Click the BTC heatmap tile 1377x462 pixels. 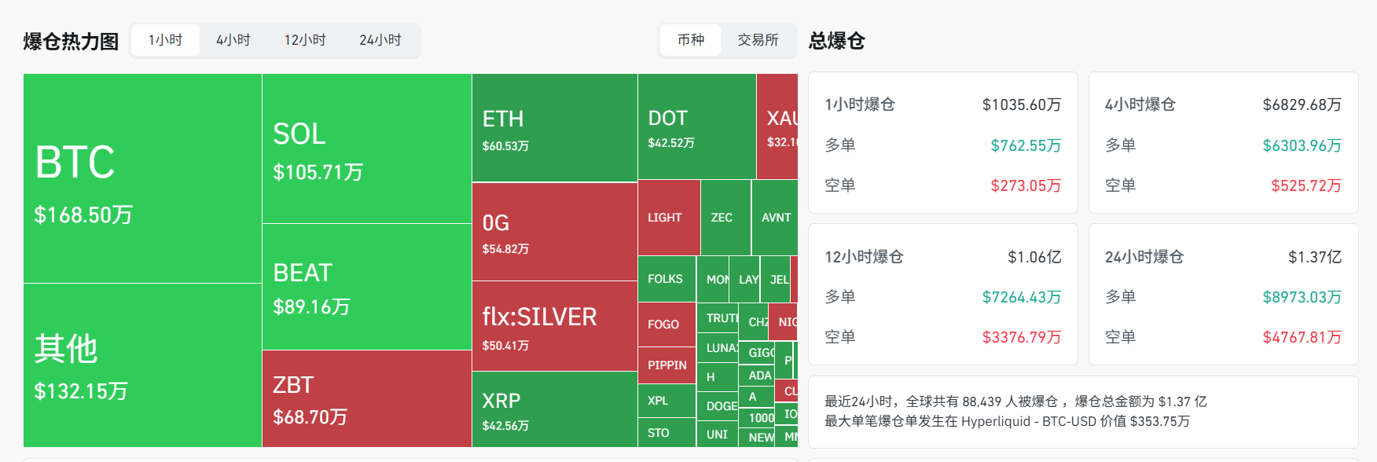click(142, 178)
